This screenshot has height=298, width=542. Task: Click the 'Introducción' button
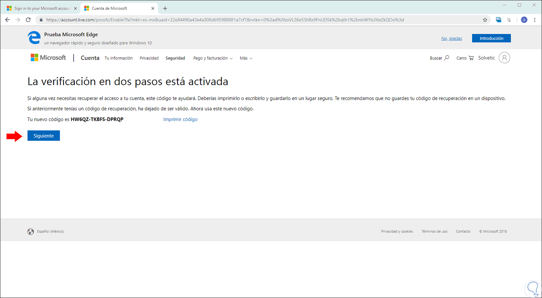coord(491,38)
